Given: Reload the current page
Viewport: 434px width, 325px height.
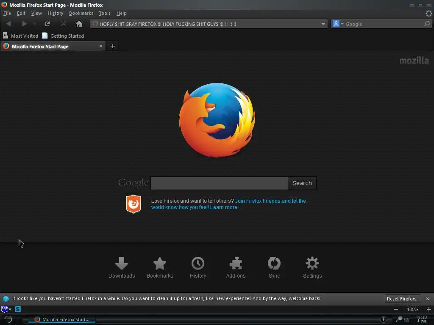Looking at the screenshot, I should point(47,24).
